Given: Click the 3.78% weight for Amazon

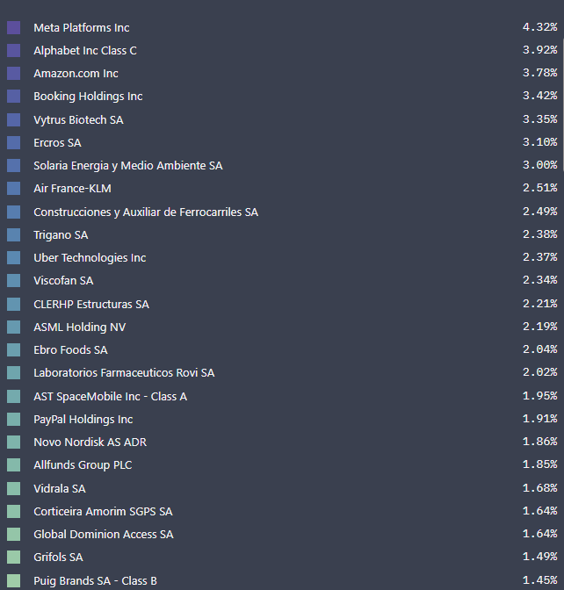Looking at the screenshot, I should (x=540, y=73).
